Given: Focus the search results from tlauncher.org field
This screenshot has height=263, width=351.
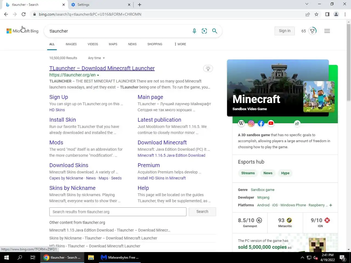Looking at the screenshot, I should [118, 212].
